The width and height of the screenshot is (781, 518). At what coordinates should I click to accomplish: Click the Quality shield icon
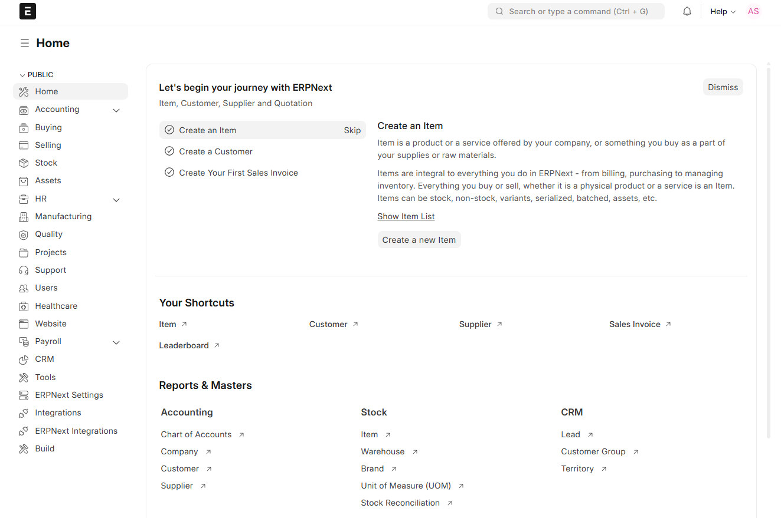point(24,235)
